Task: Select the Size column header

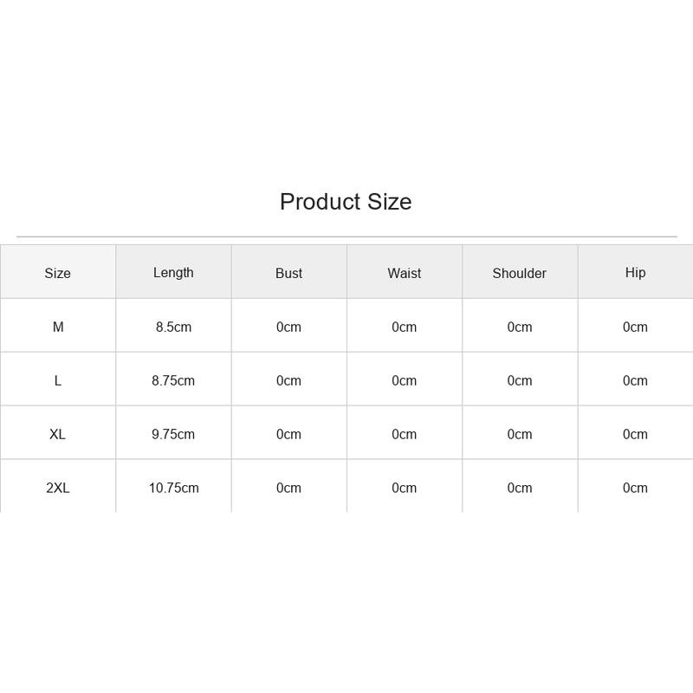Action: pyautogui.click(x=57, y=273)
